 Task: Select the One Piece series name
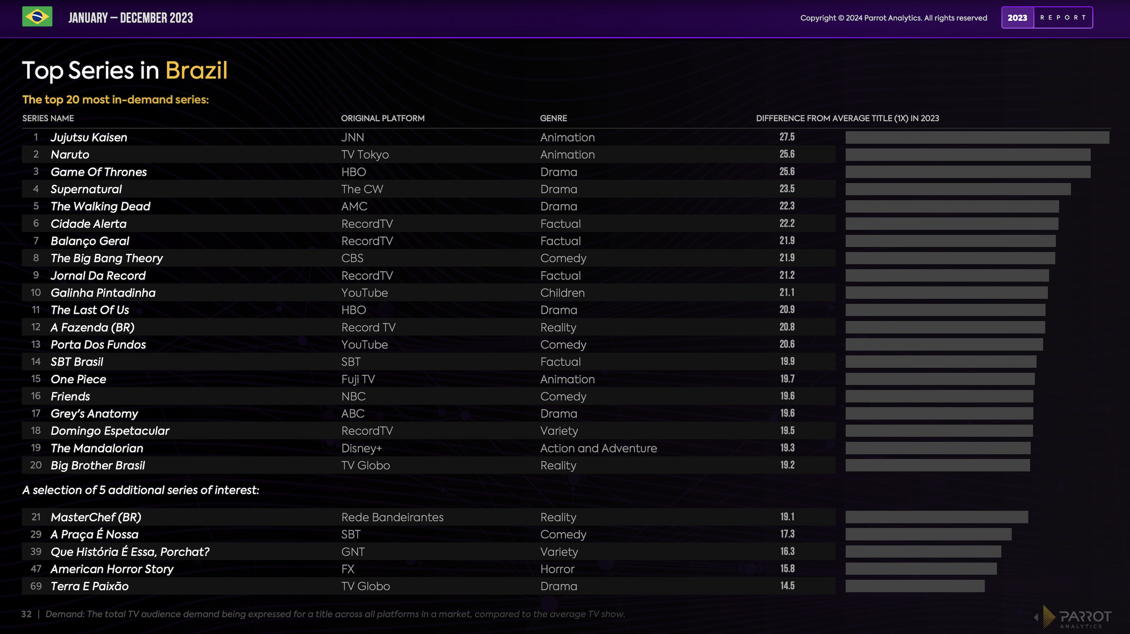[x=79, y=379]
